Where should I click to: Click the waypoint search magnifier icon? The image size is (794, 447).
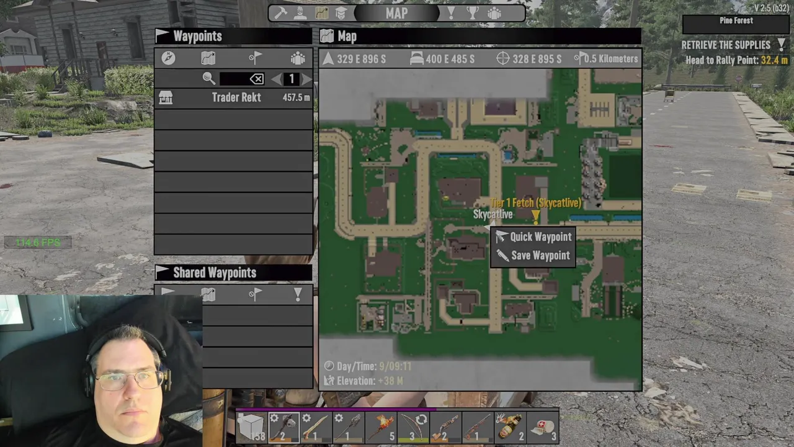pyautogui.click(x=208, y=78)
